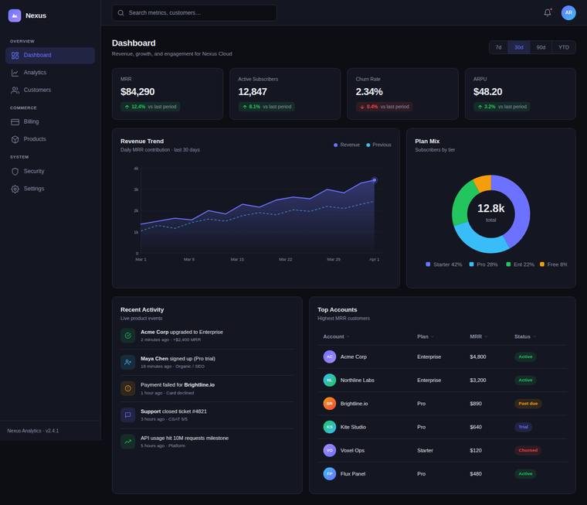Viewport: 587px width, 505px height.
Task: Click the revenue chart endpoint marker
Action: point(375,180)
